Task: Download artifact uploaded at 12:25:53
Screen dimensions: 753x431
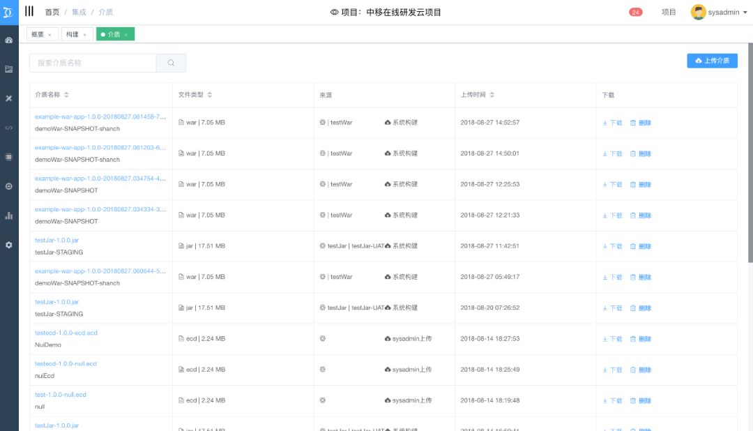Action: click(612, 185)
